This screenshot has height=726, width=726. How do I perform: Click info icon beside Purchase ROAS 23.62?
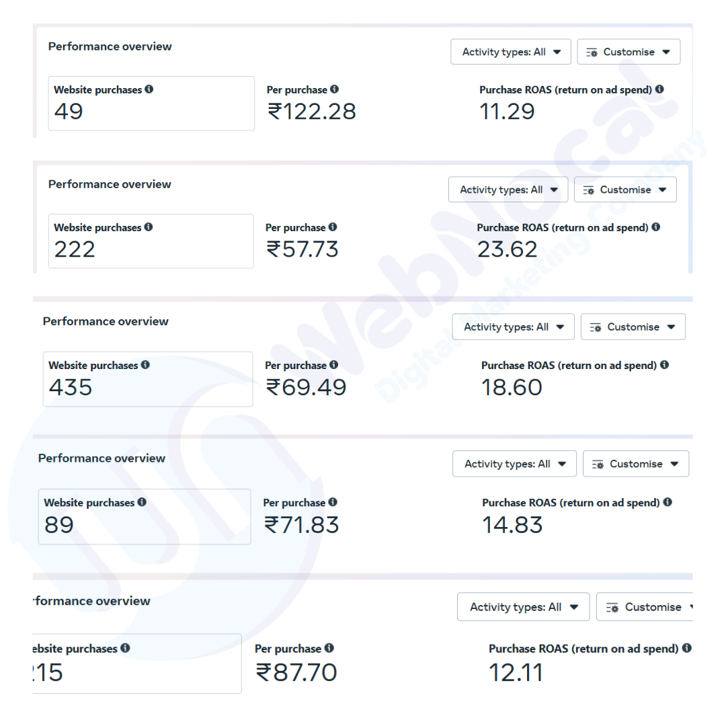(656, 227)
